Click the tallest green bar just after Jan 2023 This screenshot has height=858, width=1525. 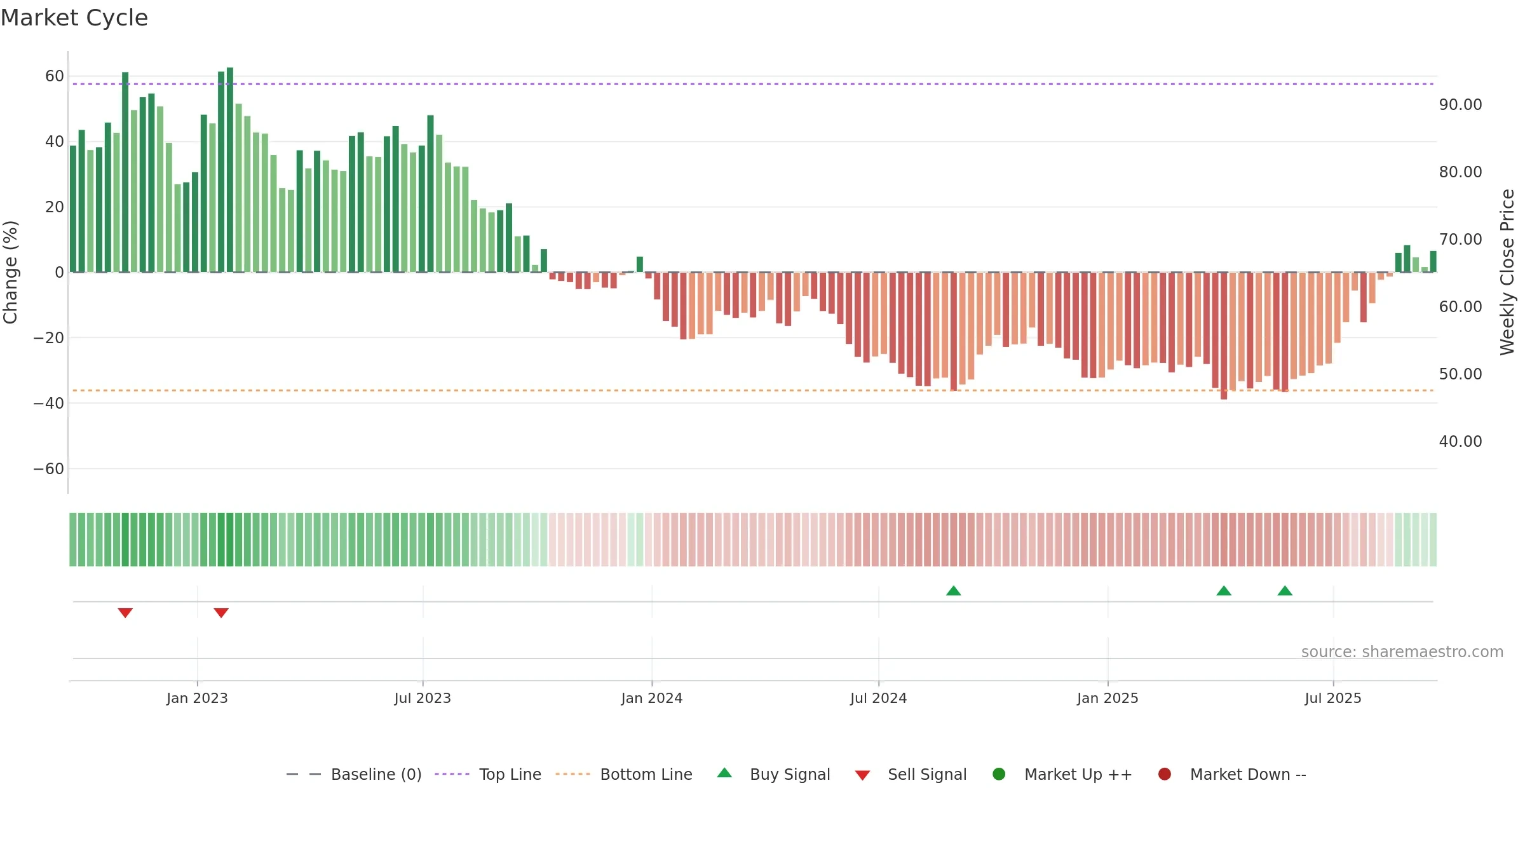tap(230, 170)
